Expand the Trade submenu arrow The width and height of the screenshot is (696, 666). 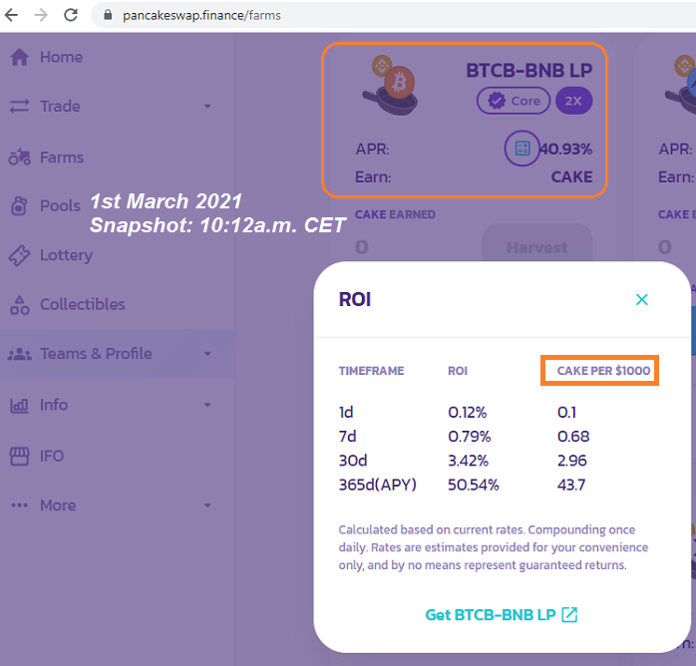(x=207, y=107)
